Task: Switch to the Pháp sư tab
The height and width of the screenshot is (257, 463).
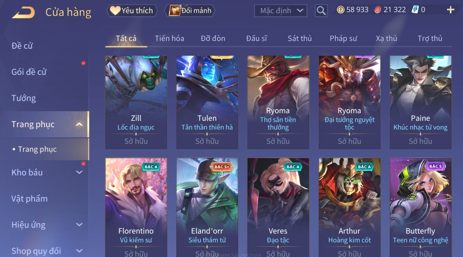Action: click(343, 39)
